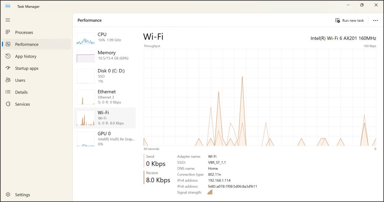Toggle the hamburger navigation menu
The image size is (384, 202).
(8, 20)
